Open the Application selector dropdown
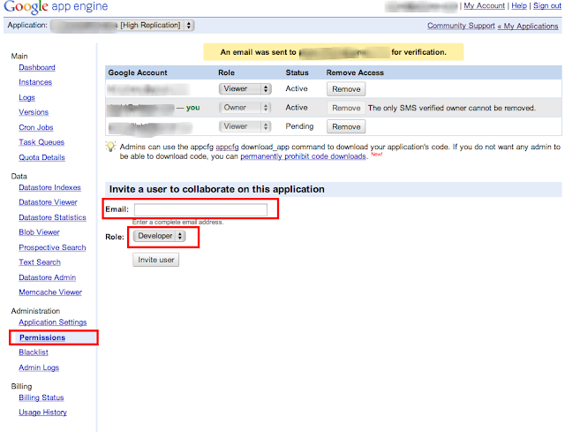Viewport: 565px width, 432px height. click(x=122, y=26)
